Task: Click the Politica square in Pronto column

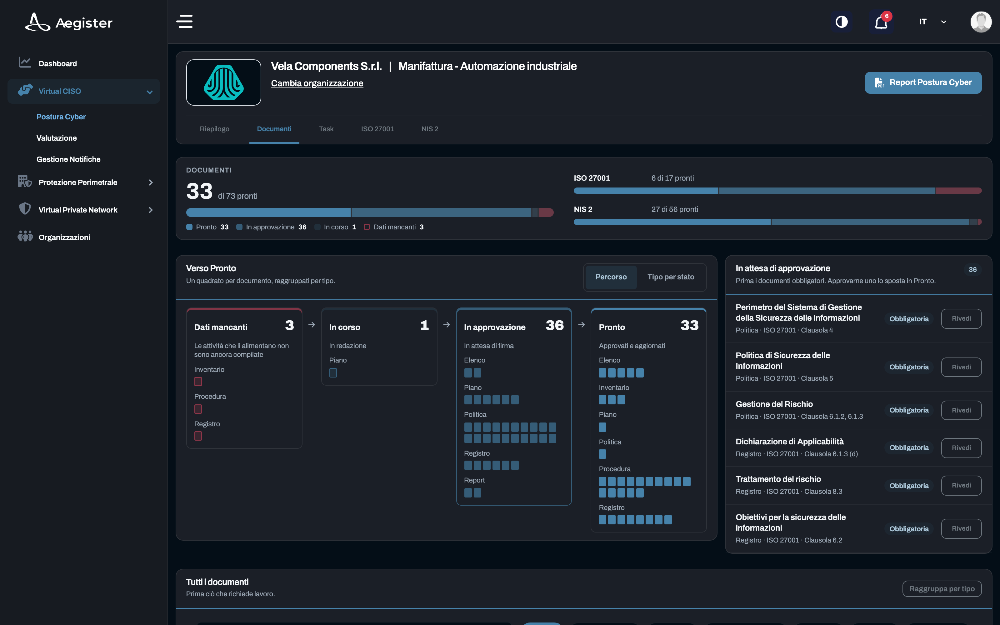Action: 602,454
